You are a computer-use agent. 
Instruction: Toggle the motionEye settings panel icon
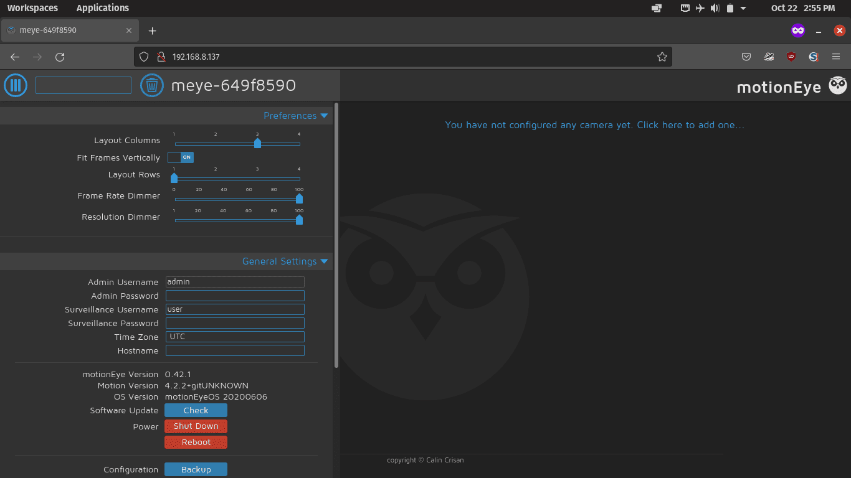point(16,85)
